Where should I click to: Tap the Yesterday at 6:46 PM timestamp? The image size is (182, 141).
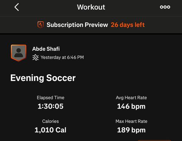tap(62, 57)
